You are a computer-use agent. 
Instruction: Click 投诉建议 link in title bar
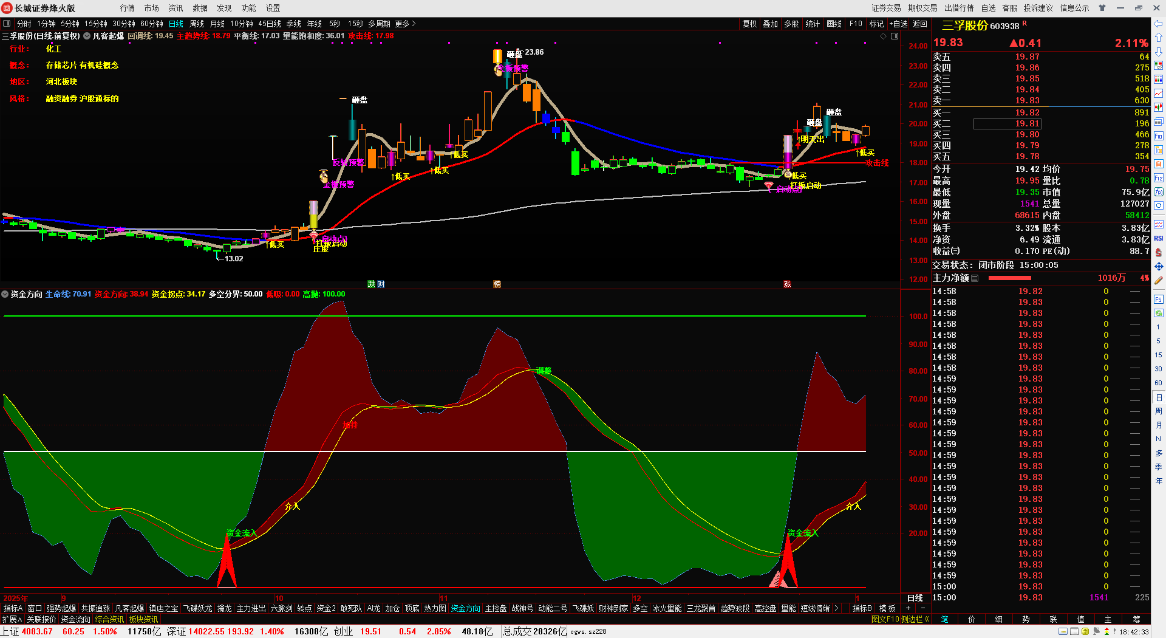(1038, 8)
